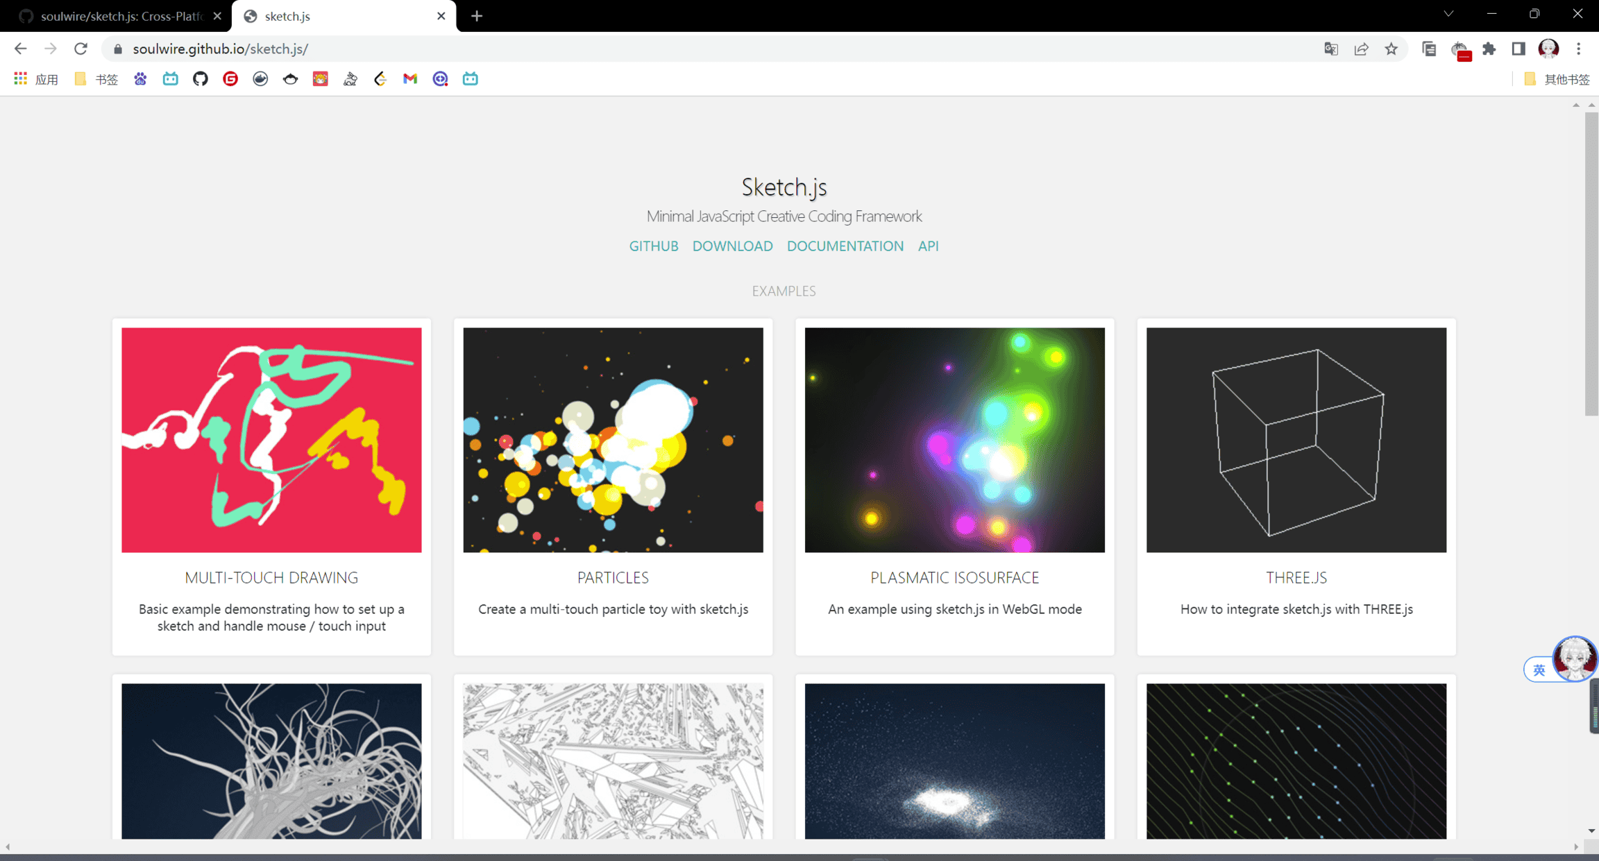Screen dimensions: 1599x861
Task: Reload the current page
Action: tap(81, 49)
